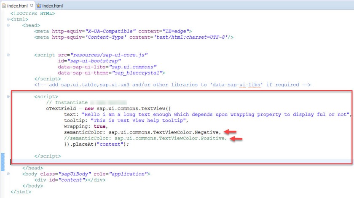The width and height of the screenshot is (354, 198).
Task: Click the "sap_bluecrystal" theme value
Action: 137,73
